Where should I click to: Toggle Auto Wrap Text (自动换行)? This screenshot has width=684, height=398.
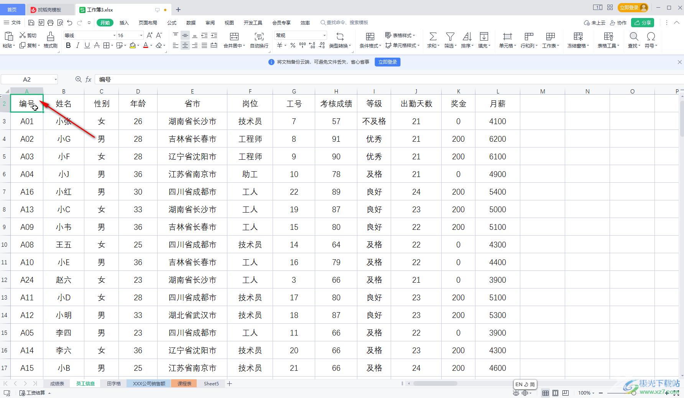click(x=259, y=40)
